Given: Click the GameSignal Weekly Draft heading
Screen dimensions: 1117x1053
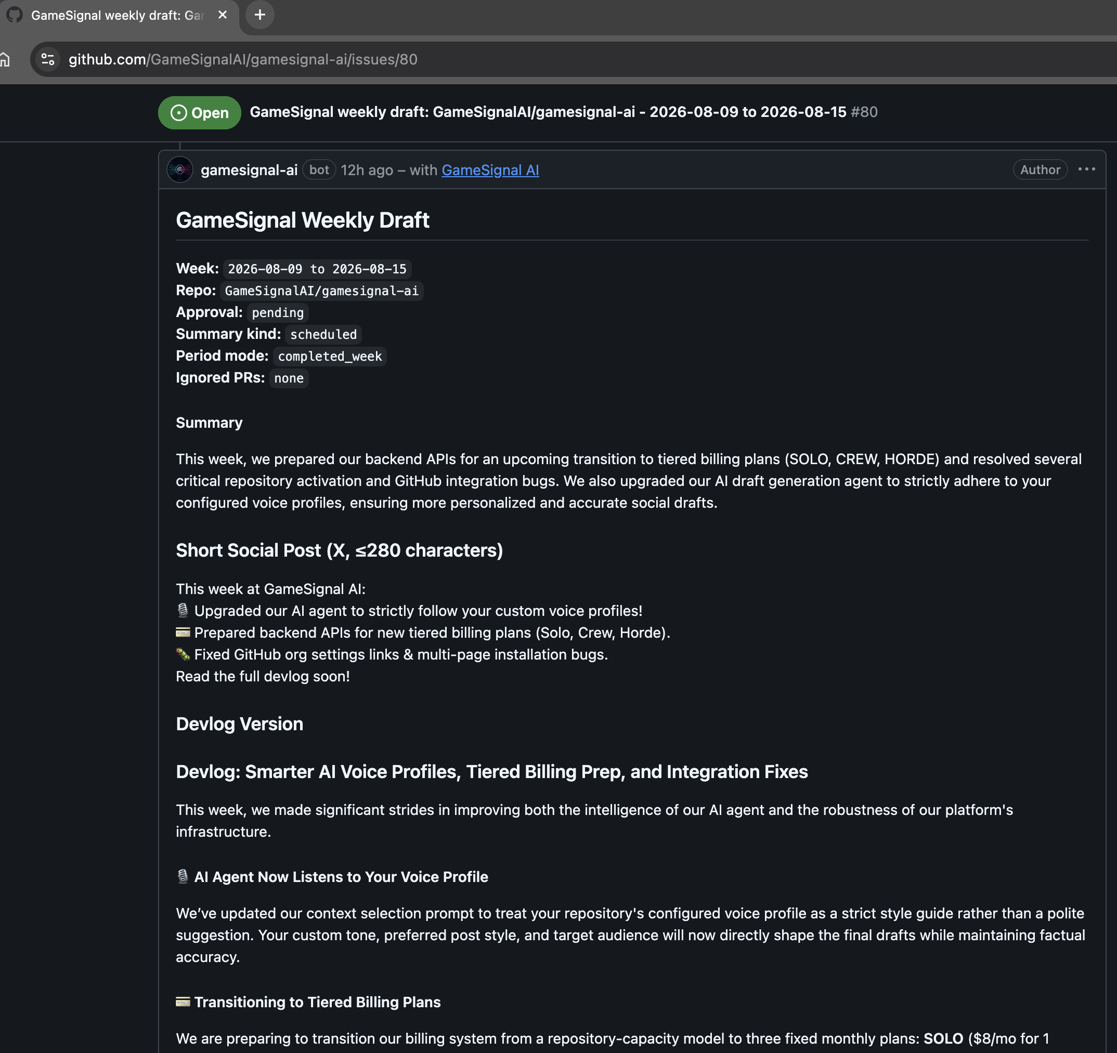Looking at the screenshot, I should point(302,220).
